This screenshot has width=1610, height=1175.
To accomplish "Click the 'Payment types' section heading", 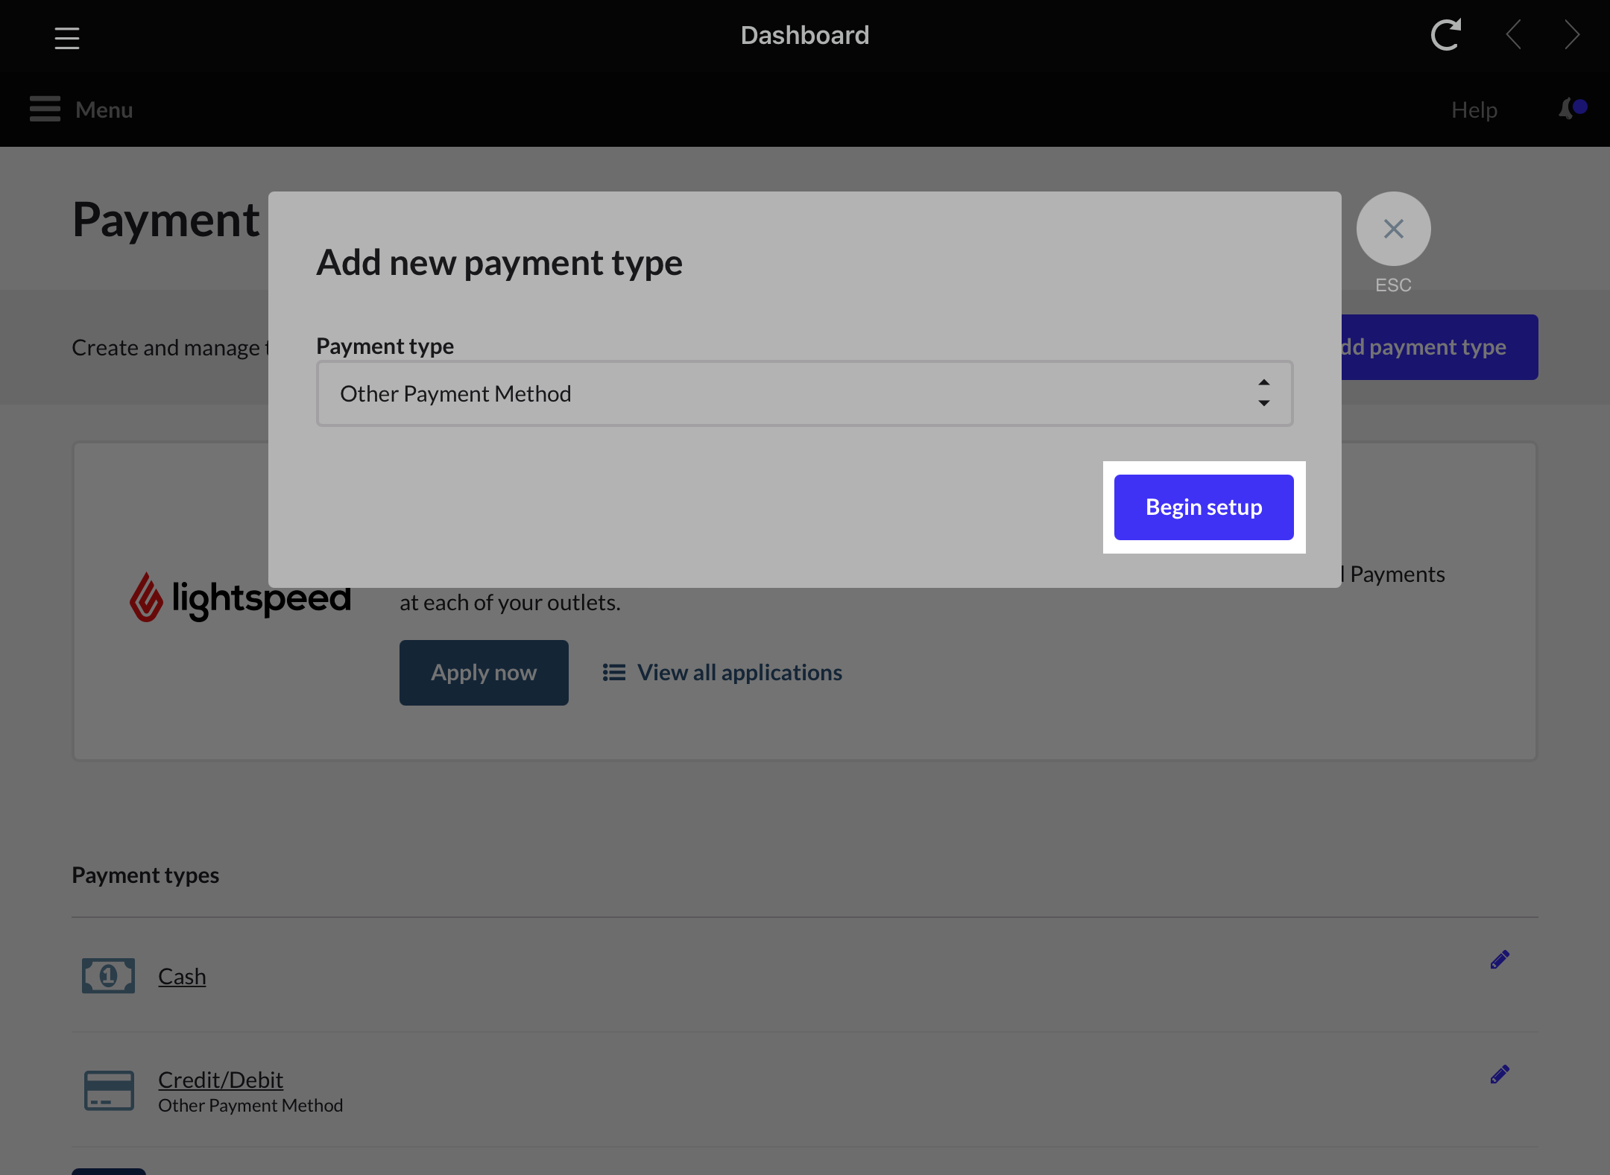I will pos(145,875).
